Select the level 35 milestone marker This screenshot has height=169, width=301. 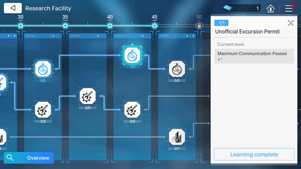[65, 26]
